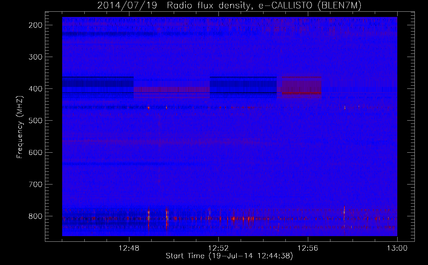Click the 200 frequency tick label
Image resolution: width=428 pixels, height=265 pixels.
(35, 25)
